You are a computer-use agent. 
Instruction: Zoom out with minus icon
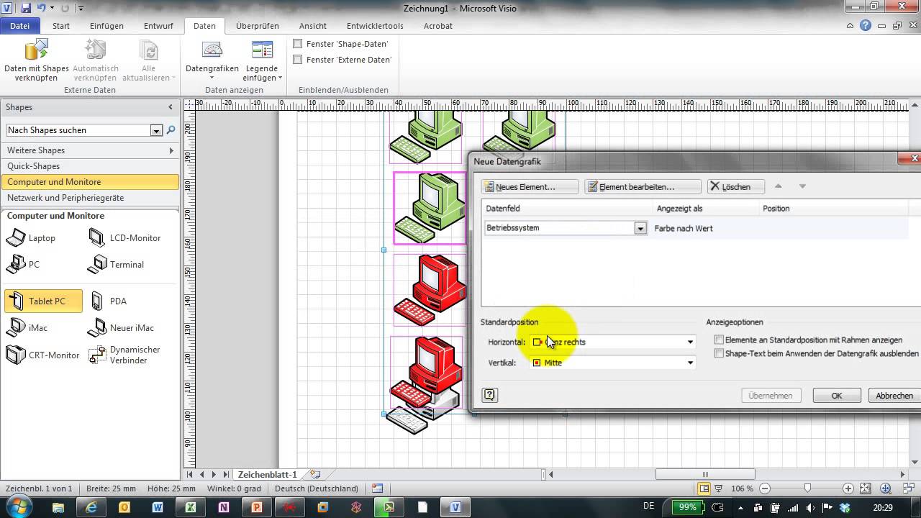(x=766, y=489)
